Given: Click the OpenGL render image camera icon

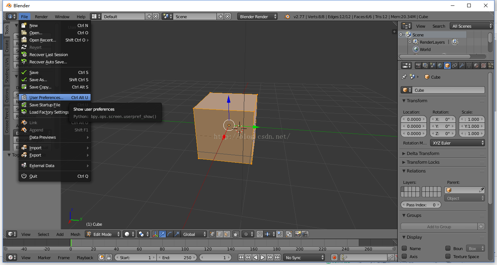Looking at the screenshot, I should point(298,234).
